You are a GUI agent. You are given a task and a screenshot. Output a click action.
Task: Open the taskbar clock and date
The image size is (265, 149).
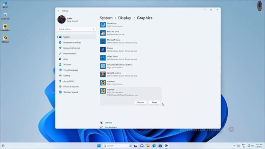(x=259, y=146)
